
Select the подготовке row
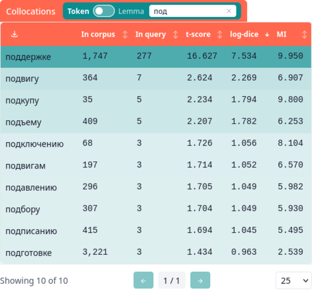click(156, 252)
